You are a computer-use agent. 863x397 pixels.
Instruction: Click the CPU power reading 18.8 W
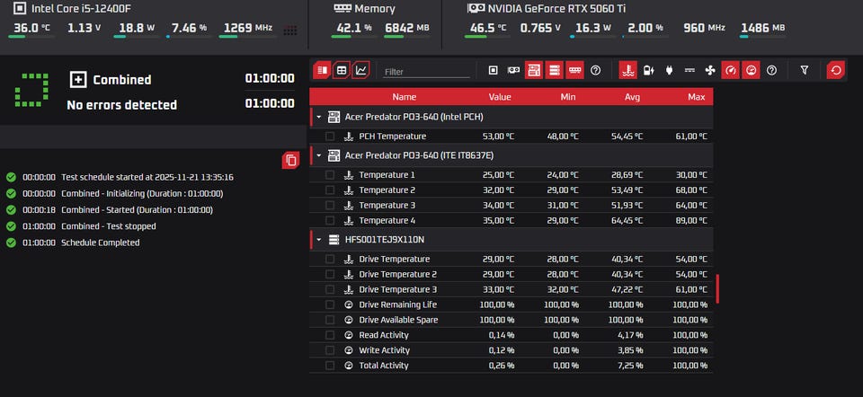point(135,28)
